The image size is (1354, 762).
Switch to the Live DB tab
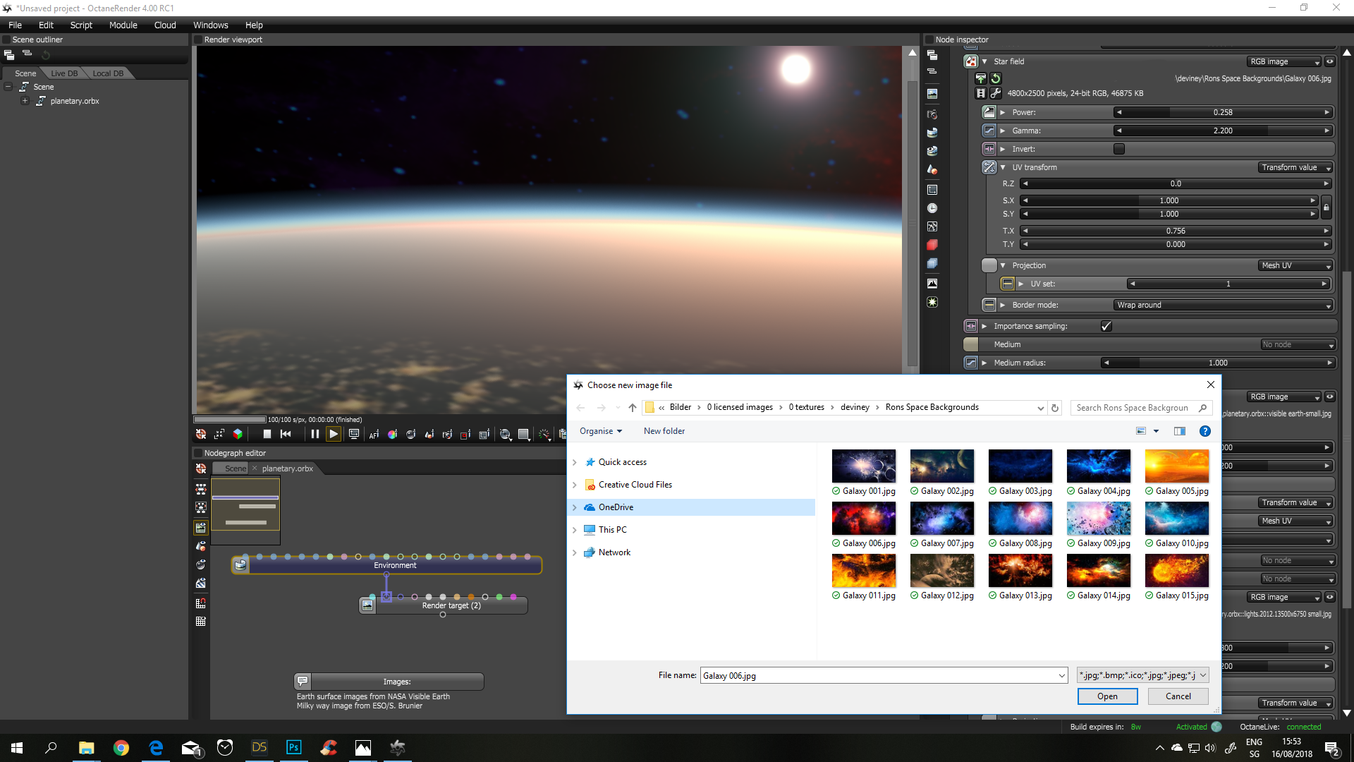64,73
